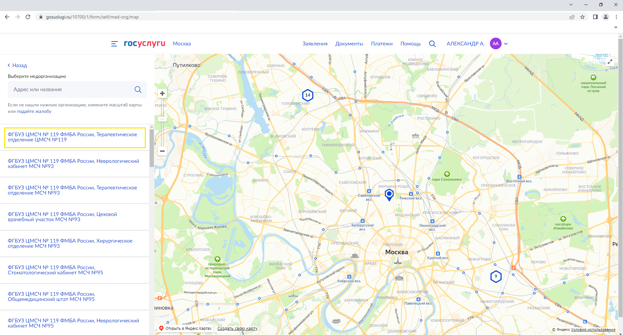Click browser share page icon
This screenshot has width=623, height=335.
[x=572, y=17]
